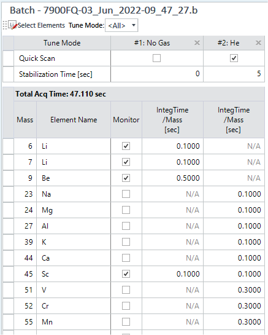268x335 pixels.
Task: Grab the toolbar grip handle
Action: pyautogui.click(x=5, y=25)
